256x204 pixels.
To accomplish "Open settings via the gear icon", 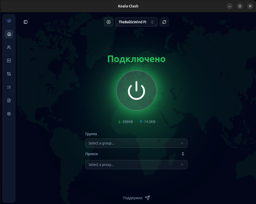I will click(x=9, y=114).
